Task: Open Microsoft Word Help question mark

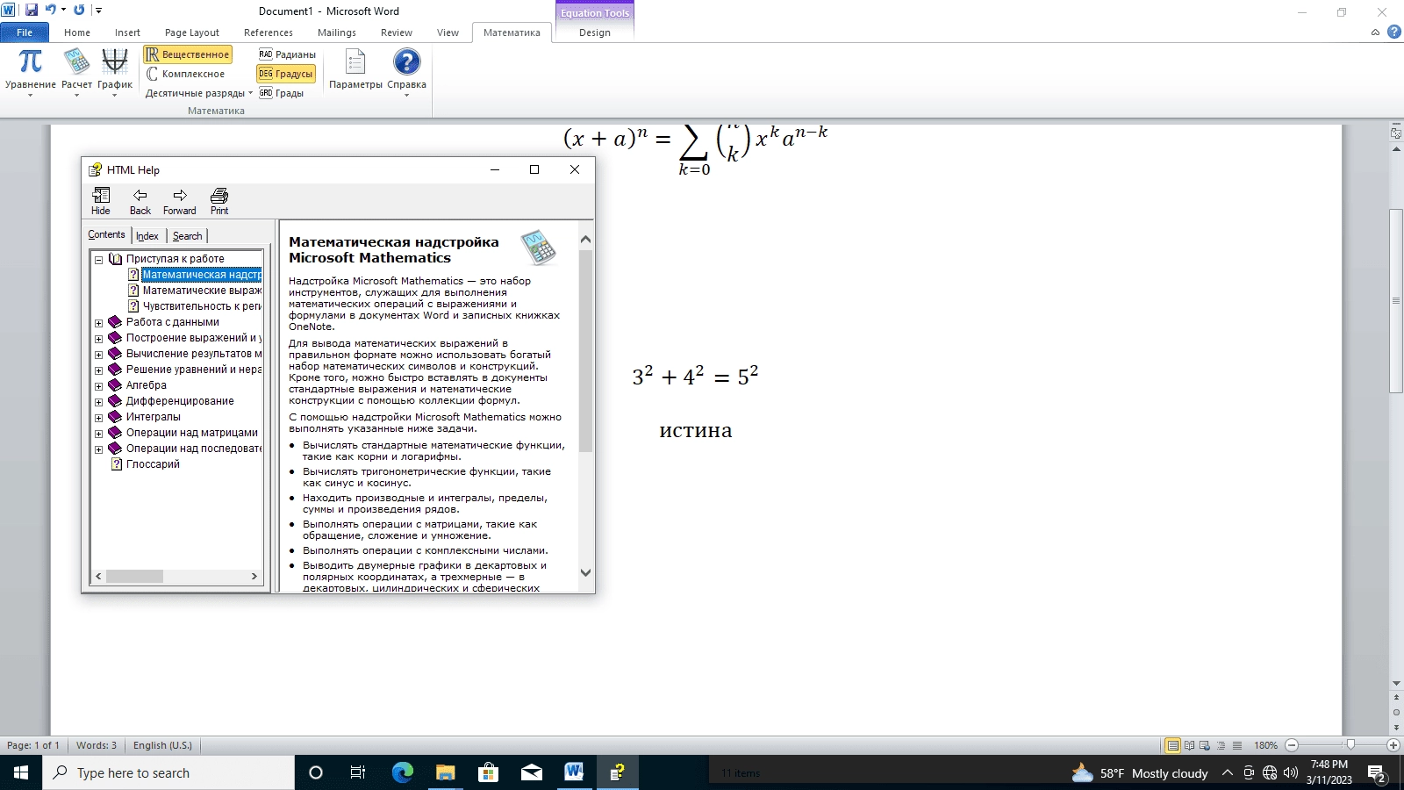Action: (x=1393, y=32)
